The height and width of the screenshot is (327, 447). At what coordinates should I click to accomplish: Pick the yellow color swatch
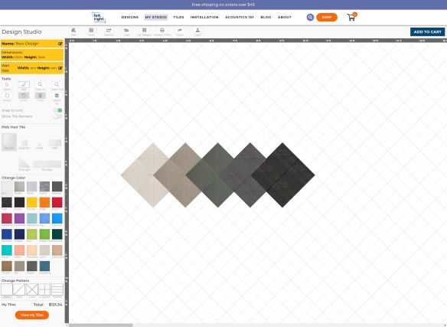(x=32, y=202)
